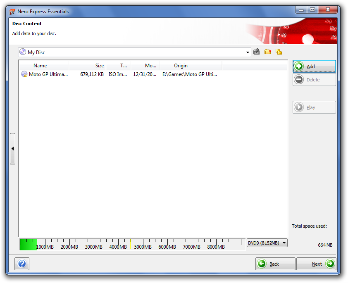348x283 pixels.
Task: Click the Nero Express Essentials title icon
Action: point(12,12)
